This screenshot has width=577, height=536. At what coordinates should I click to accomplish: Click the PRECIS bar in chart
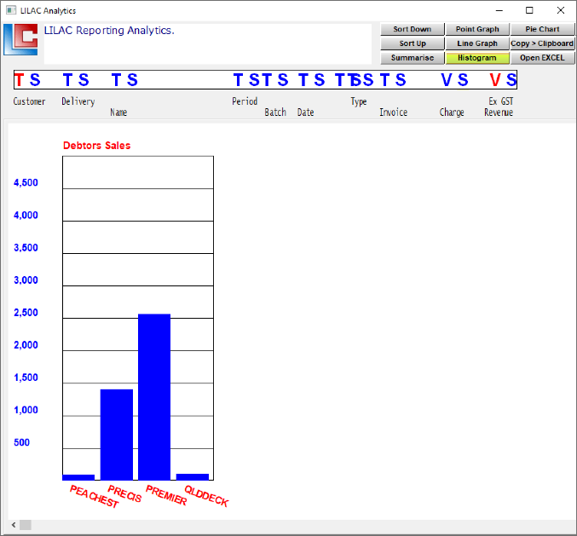coord(117,435)
